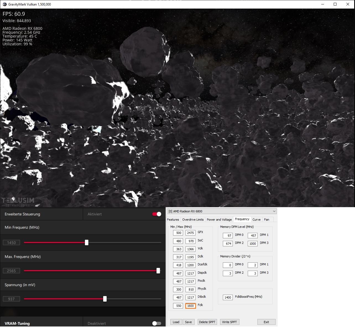Click the FPS: 60.9 readout

coord(14,14)
